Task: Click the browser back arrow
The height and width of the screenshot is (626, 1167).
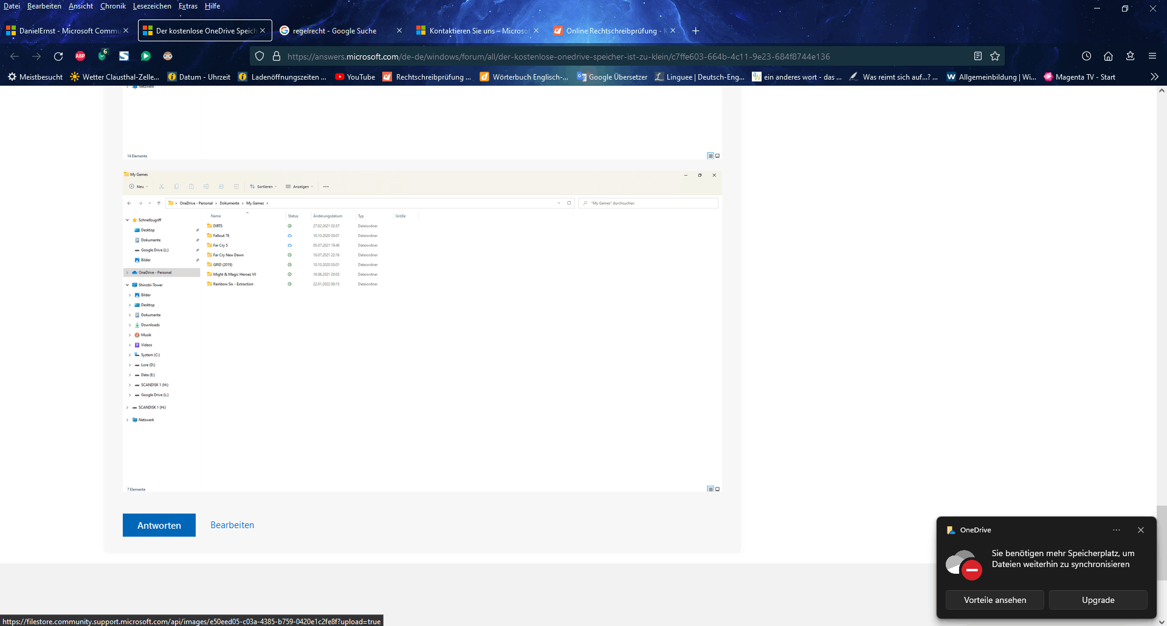Action: click(x=15, y=57)
